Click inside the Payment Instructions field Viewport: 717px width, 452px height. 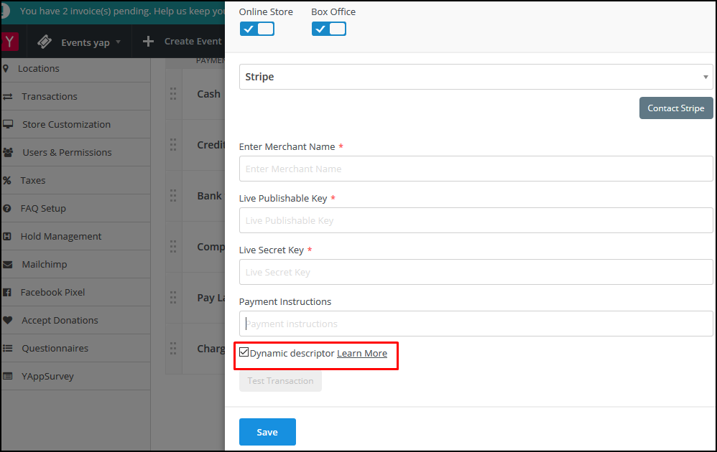476,323
